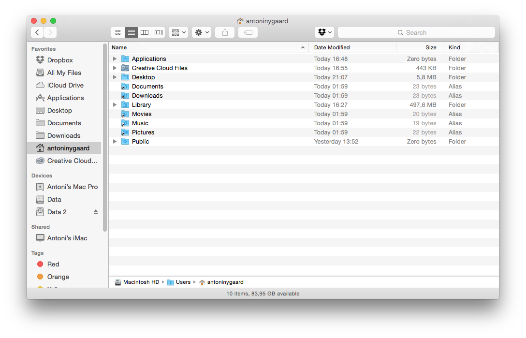Open Downloads in the sidebar
The width and height of the screenshot is (526, 338).
(64, 135)
